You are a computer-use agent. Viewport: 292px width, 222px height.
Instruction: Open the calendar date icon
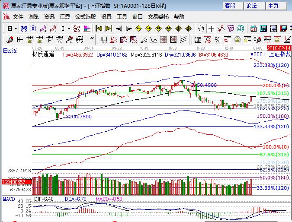click(252, 29)
